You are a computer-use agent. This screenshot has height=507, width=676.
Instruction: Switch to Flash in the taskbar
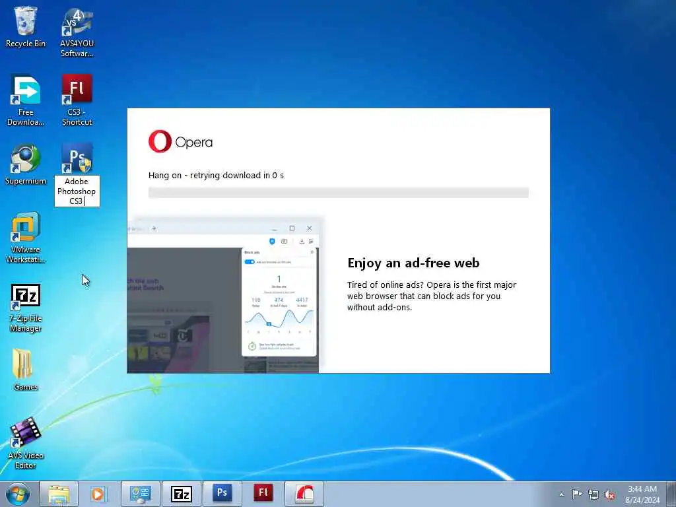tap(263, 494)
